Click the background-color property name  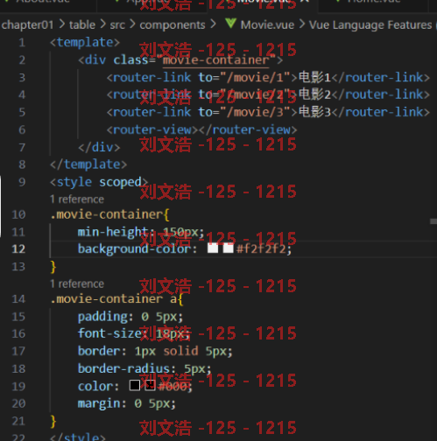134,248
